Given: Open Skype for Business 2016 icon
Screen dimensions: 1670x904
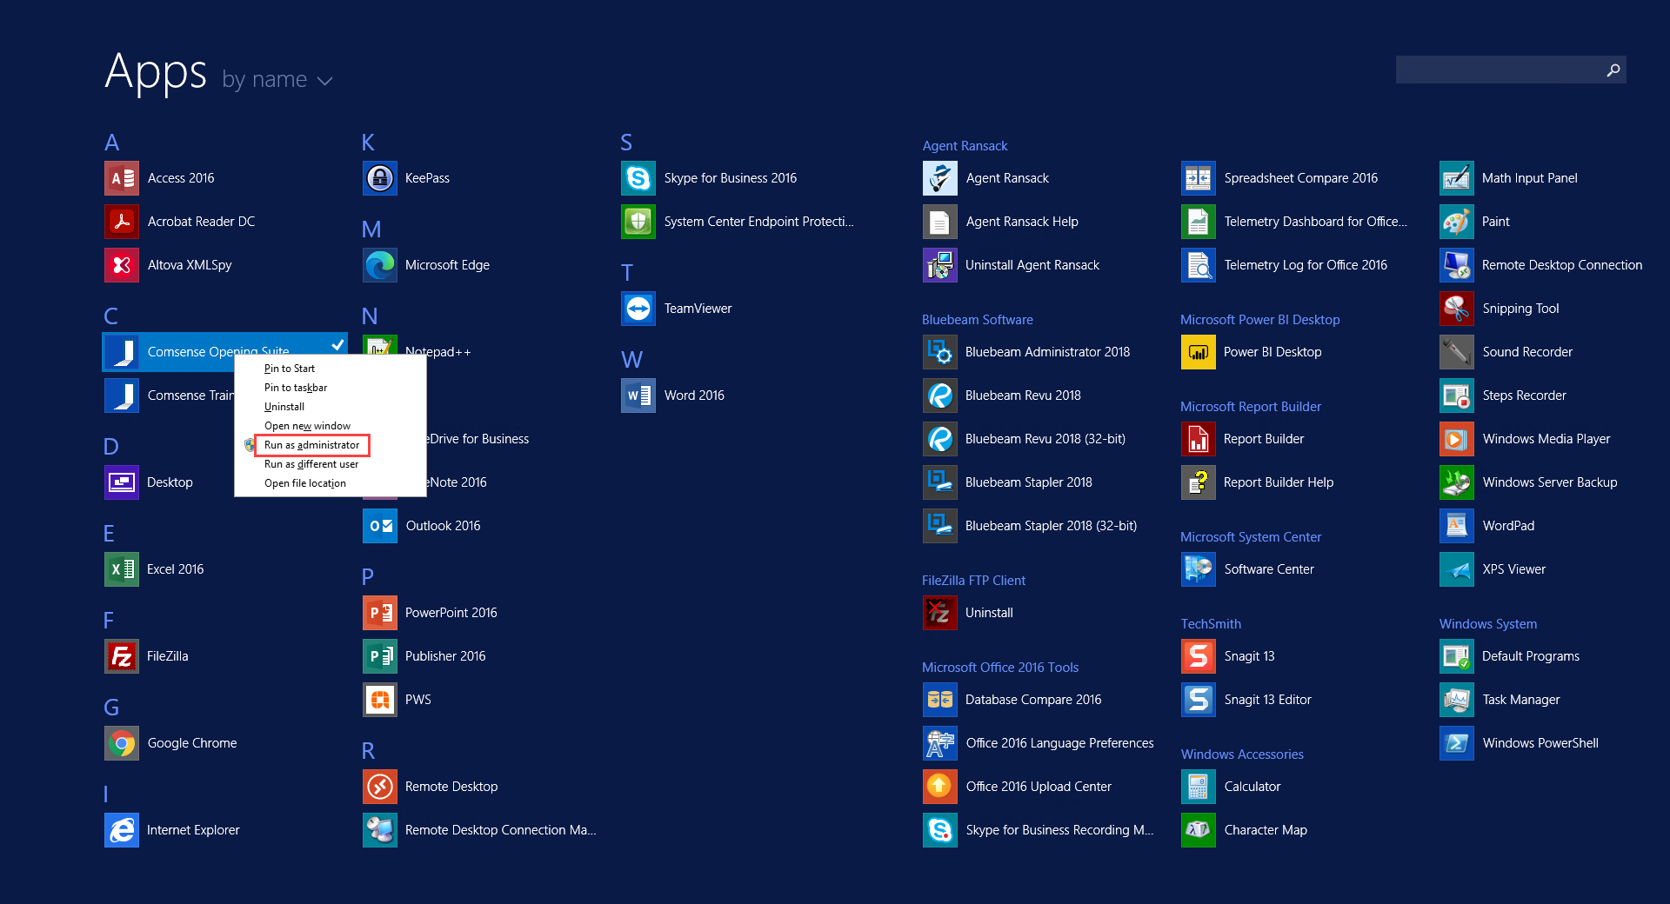Looking at the screenshot, I should 638,178.
